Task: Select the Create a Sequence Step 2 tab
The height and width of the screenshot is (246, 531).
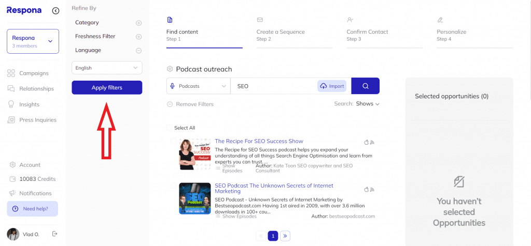Action: pyautogui.click(x=295, y=32)
